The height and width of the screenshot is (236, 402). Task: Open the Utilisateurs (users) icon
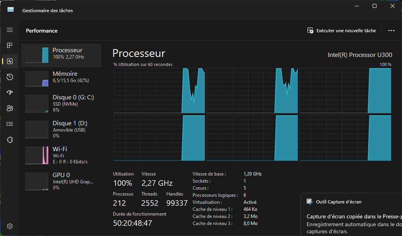[x=10, y=108]
